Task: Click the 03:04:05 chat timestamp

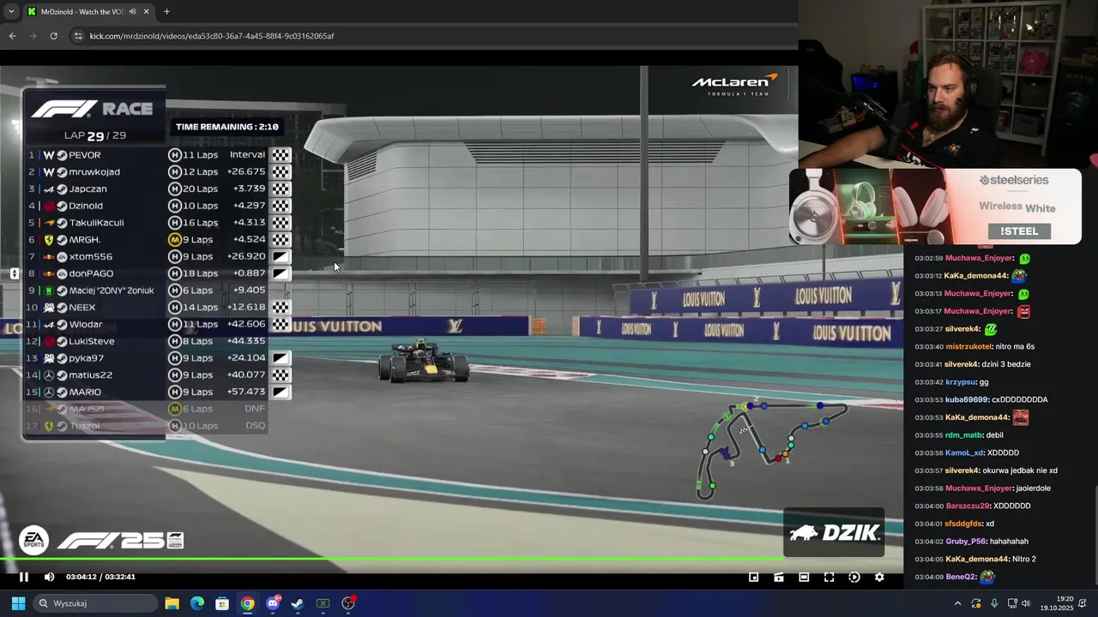Action: [x=928, y=559]
